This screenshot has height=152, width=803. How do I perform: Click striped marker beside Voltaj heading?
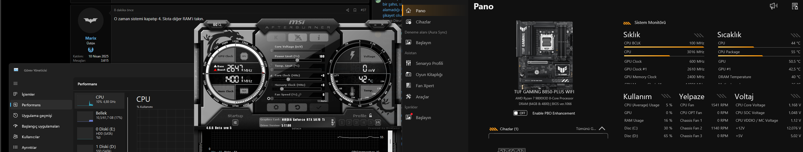pyautogui.click(x=796, y=96)
